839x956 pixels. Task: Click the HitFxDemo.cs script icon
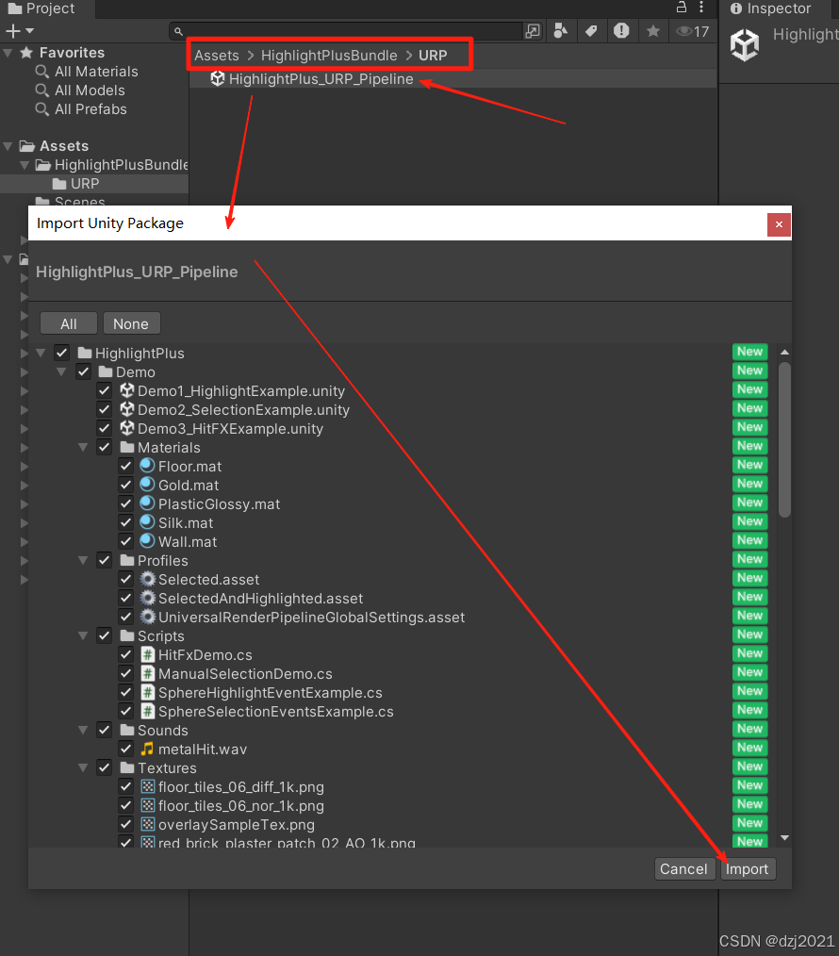[x=148, y=655]
